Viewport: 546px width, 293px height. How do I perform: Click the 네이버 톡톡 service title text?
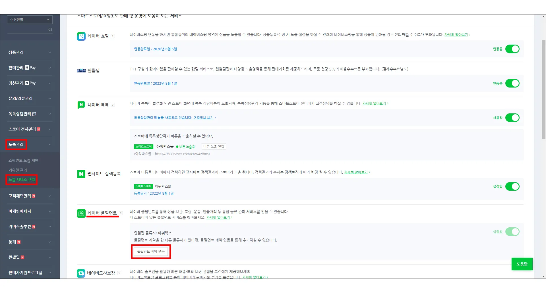pyautogui.click(x=98, y=105)
